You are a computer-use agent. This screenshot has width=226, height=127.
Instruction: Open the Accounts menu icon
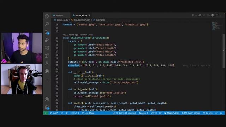[x=47, y=99]
